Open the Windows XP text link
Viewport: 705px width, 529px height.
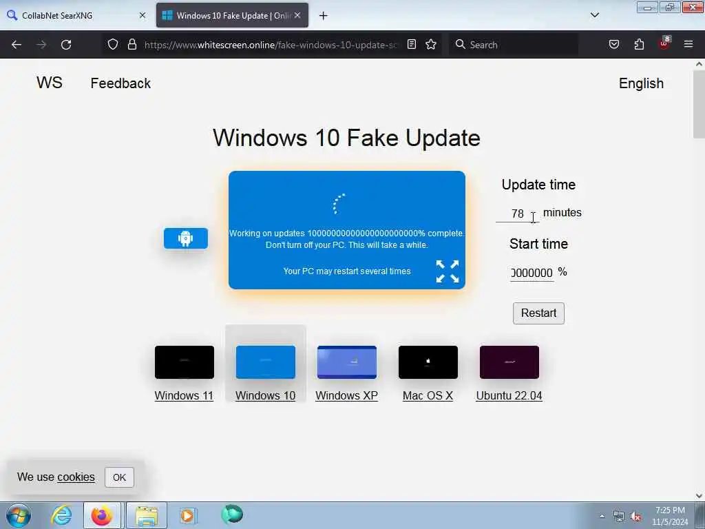pos(347,395)
